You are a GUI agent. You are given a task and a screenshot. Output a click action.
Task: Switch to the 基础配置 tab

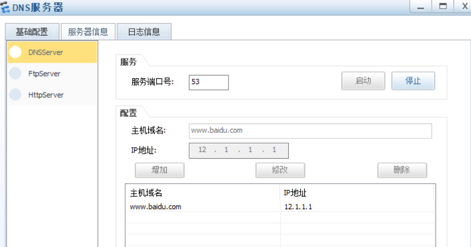32,31
